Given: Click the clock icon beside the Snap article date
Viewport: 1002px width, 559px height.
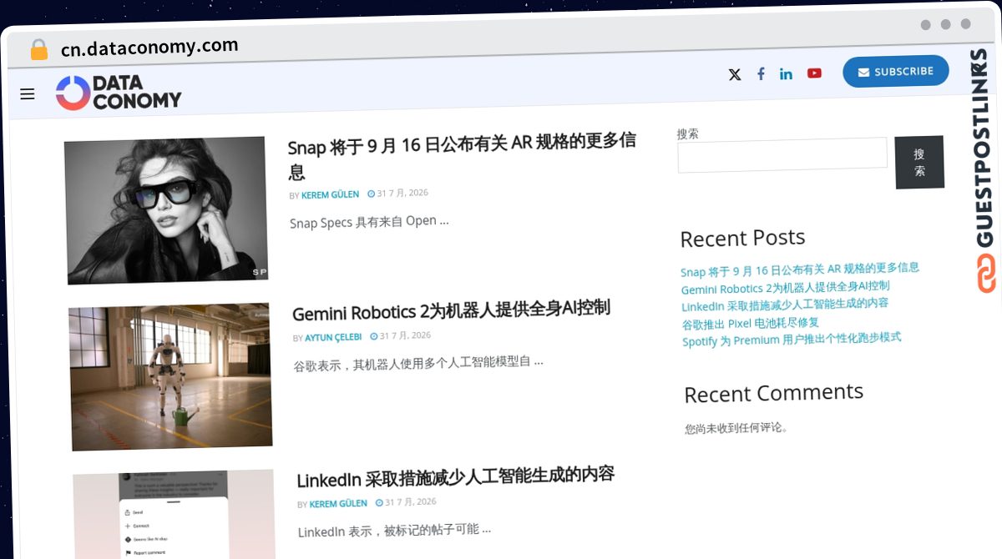Looking at the screenshot, I should (372, 194).
